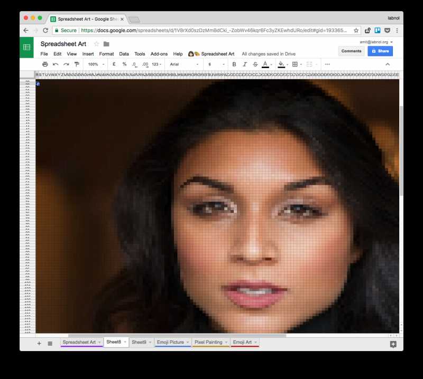423x379 pixels.
Task: Switch to the Pixel Painting sheet
Action: pyautogui.click(x=209, y=342)
